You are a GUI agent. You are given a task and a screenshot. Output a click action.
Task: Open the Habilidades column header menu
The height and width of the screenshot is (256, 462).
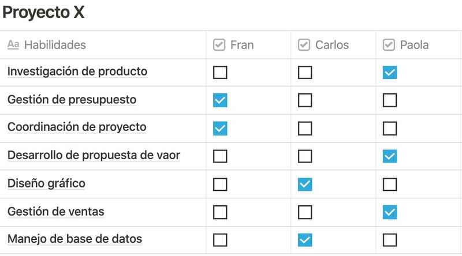55,45
